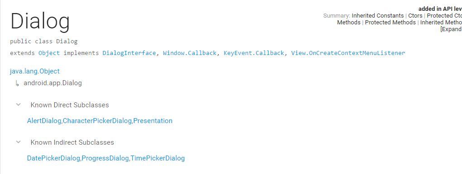Open the DialogInterface interface link
This screenshot has height=174, width=462.
(129, 53)
